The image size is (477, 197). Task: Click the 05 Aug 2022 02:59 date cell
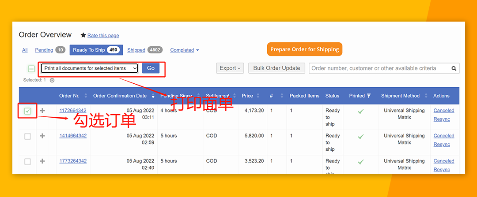(140, 139)
